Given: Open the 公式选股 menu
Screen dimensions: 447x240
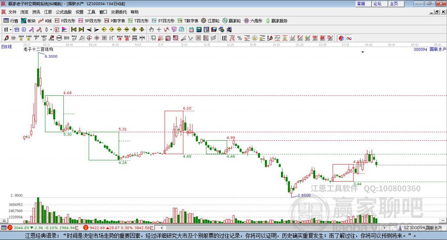Looking at the screenshot, I should coord(63,12).
